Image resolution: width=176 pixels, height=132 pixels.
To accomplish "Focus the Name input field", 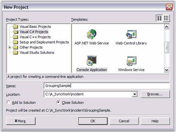I will pyautogui.click(x=107, y=86).
